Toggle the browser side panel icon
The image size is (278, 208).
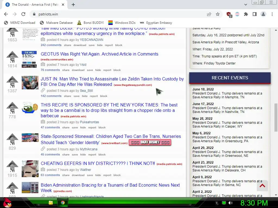(x=255, y=14)
